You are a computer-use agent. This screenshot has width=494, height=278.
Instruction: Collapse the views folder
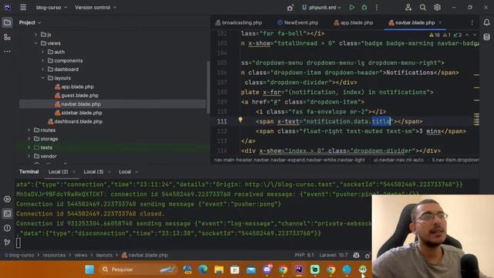pos(36,43)
